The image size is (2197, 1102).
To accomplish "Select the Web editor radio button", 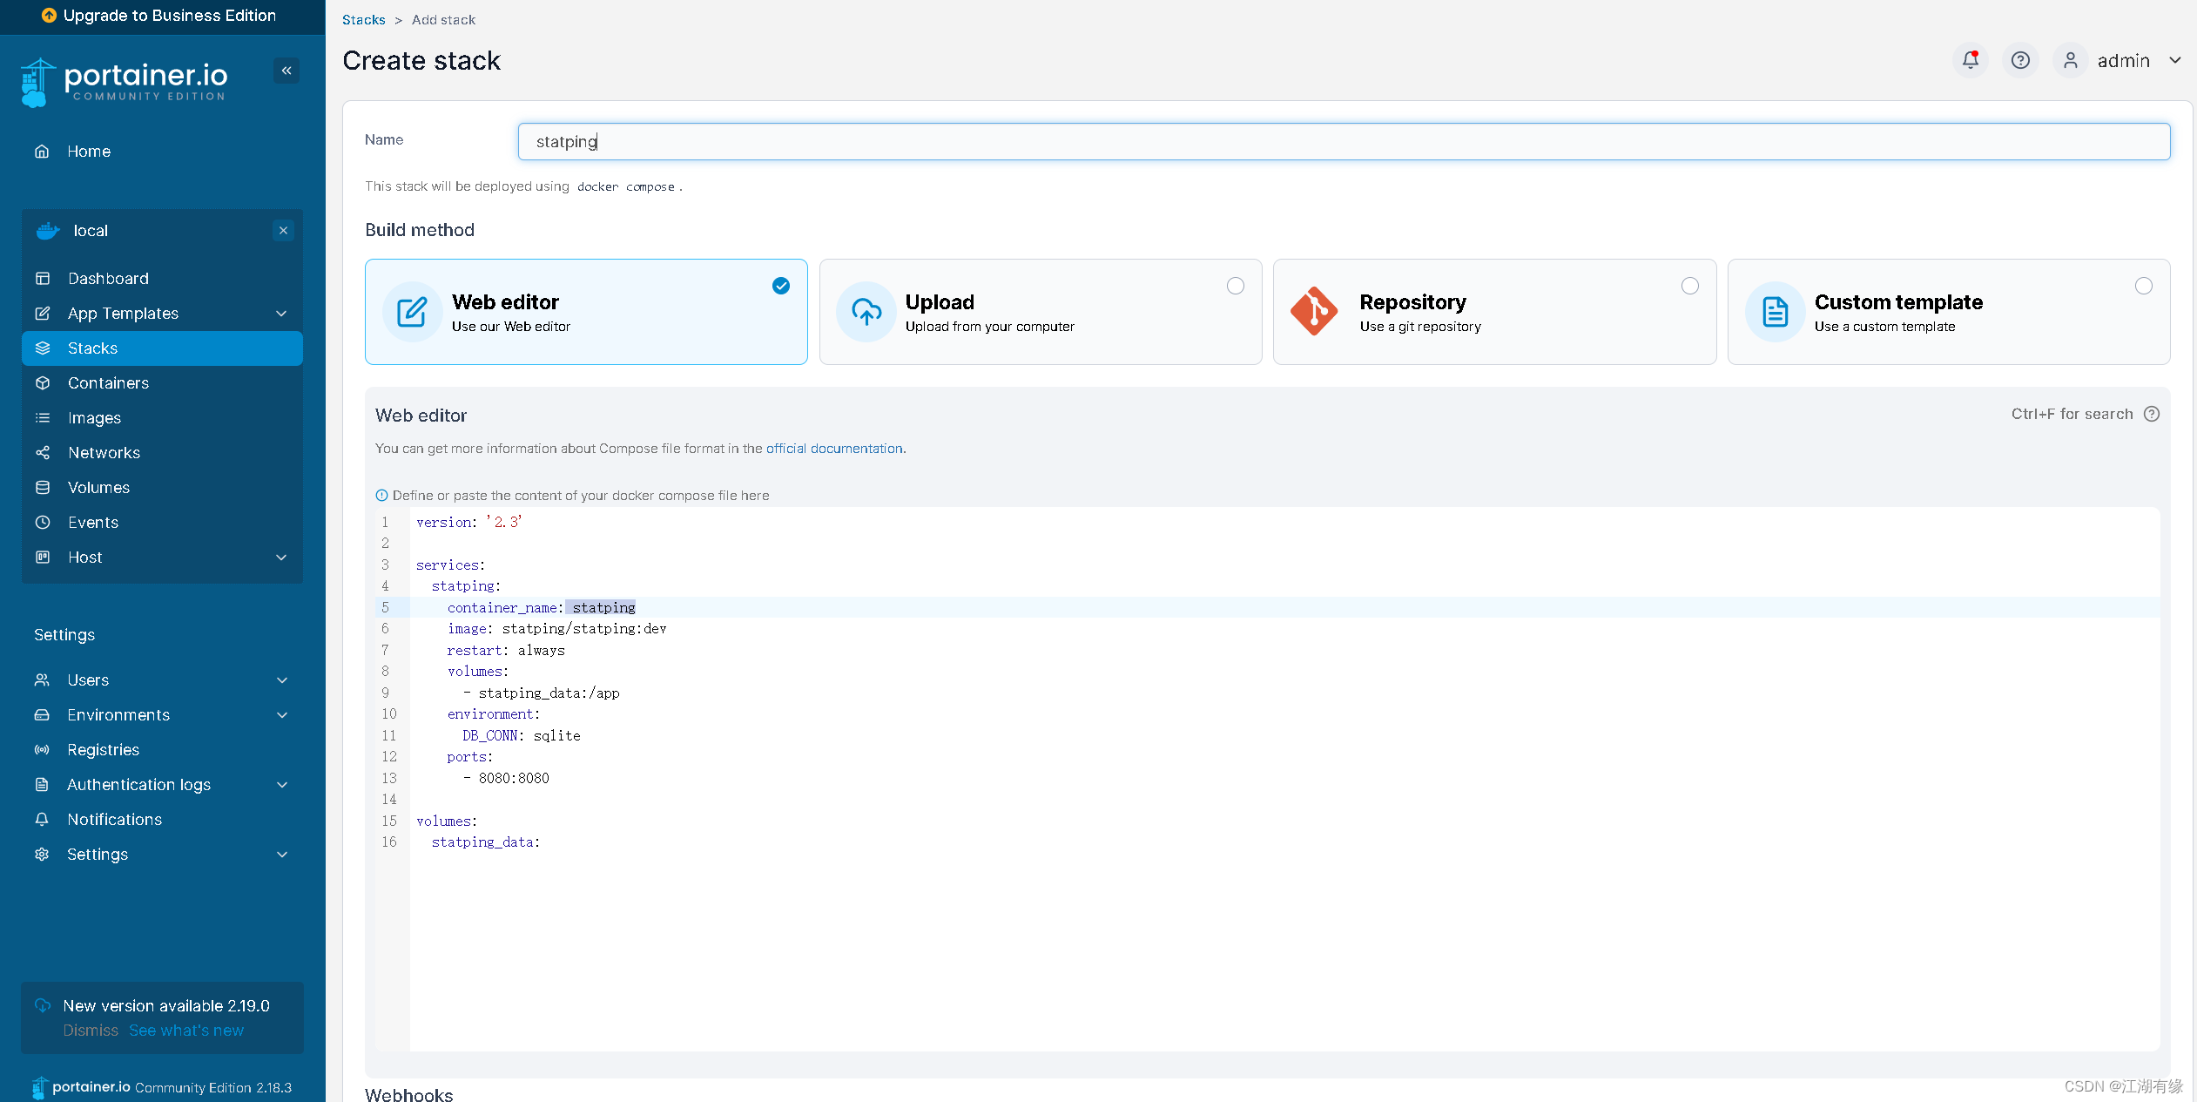I will (781, 287).
